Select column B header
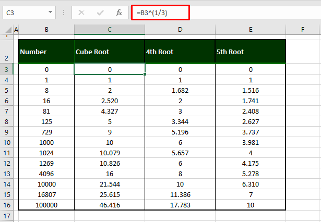This screenshot has height=222, width=321. [46, 30]
